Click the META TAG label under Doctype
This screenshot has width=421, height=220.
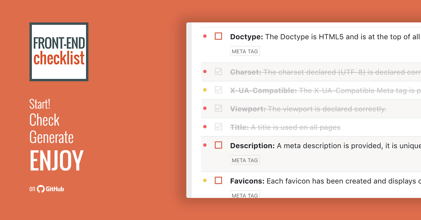245,50
